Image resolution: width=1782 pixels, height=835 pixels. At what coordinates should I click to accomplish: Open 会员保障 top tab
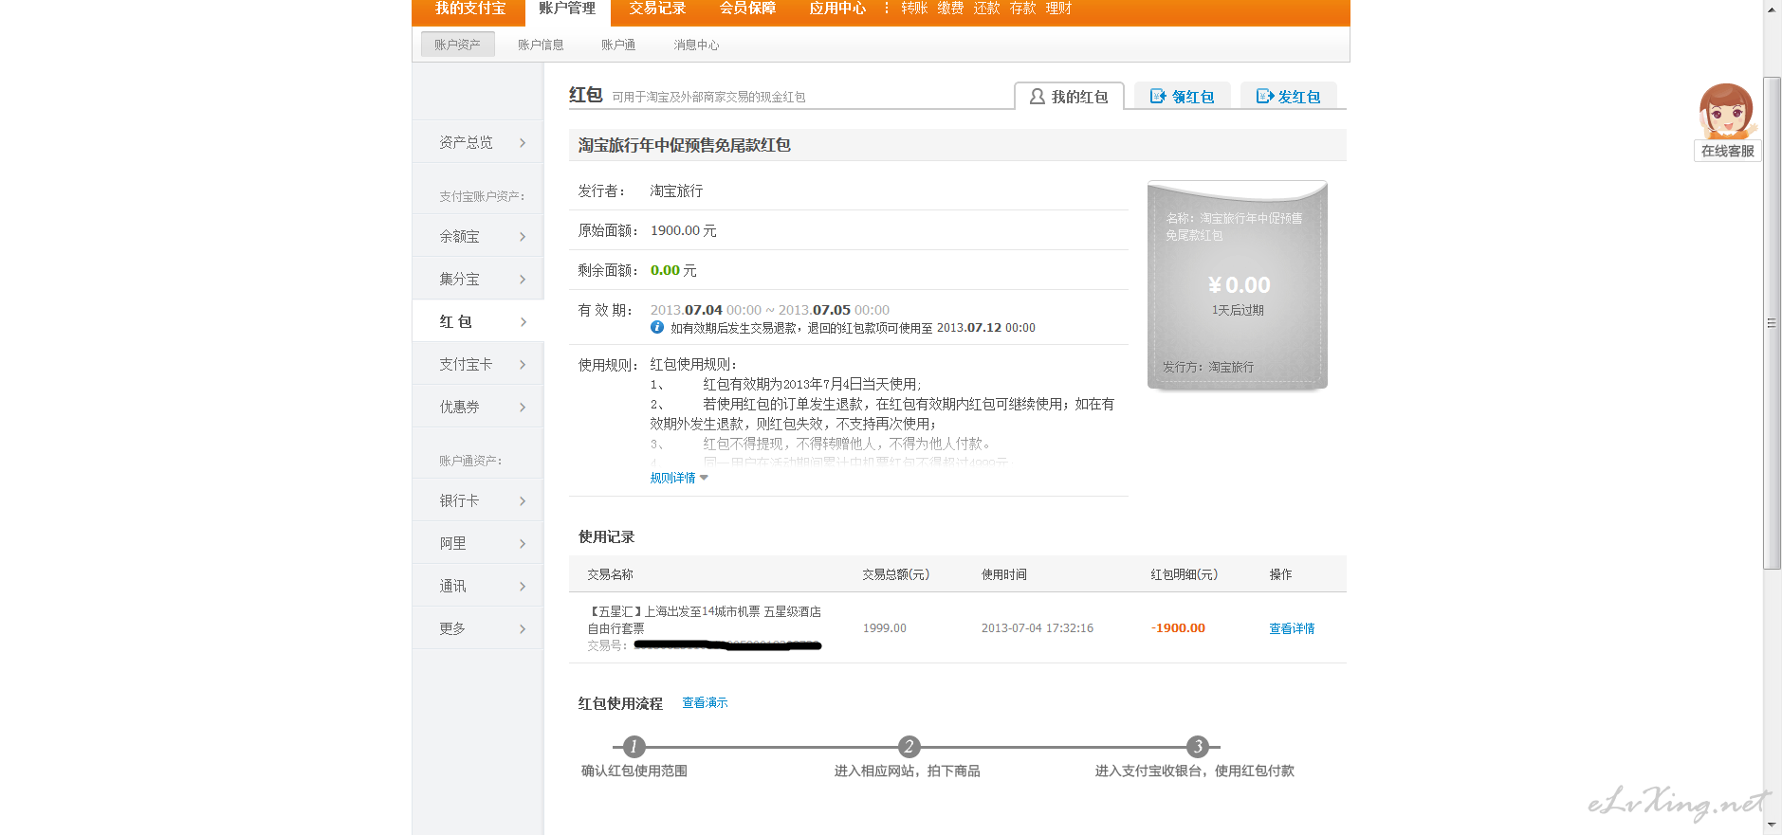(747, 9)
